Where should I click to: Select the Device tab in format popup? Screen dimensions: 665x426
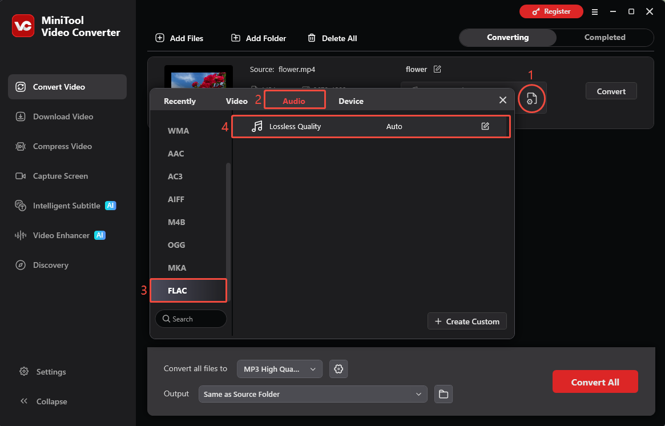pos(350,101)
